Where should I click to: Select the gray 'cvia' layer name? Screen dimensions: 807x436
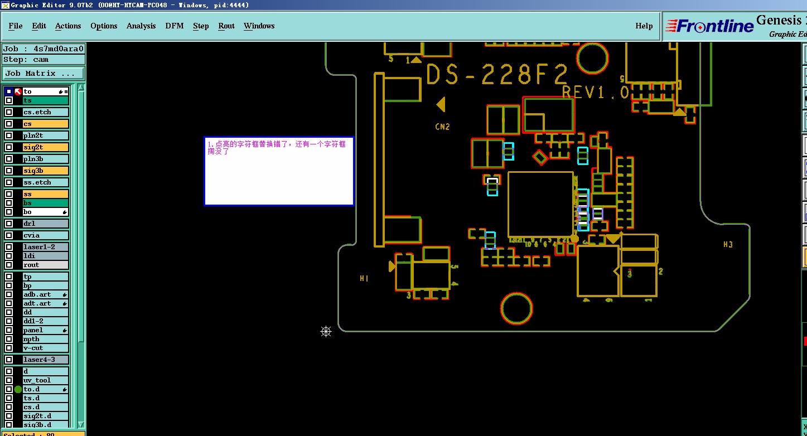[46, 235]
